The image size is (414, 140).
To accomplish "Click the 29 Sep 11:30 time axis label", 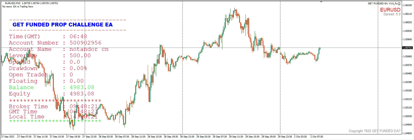I will [x=236, y=137].
